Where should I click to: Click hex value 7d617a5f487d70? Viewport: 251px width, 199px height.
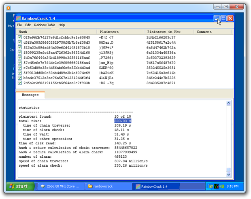(x=161, y=63)
